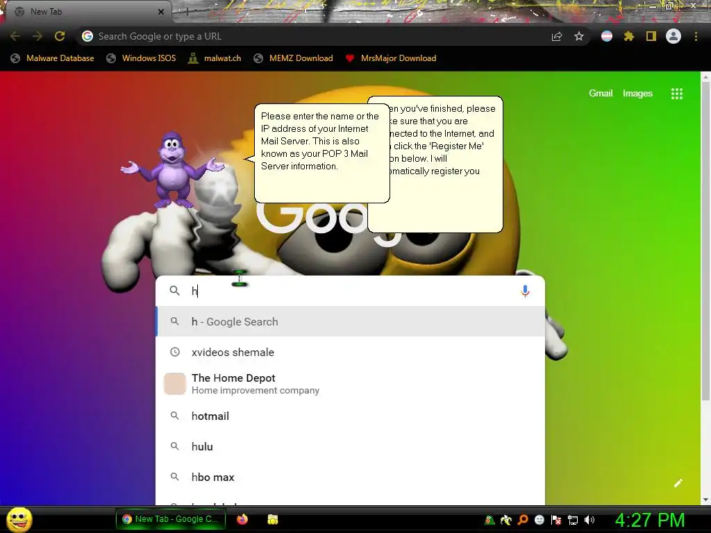Open the Malware Database bookmark
Viewport: 711px width, 533px height.
pyautogui.click(x=53, y=58)
